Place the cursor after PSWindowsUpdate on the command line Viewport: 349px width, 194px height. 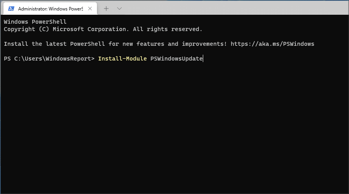click(x=203, y=59)
